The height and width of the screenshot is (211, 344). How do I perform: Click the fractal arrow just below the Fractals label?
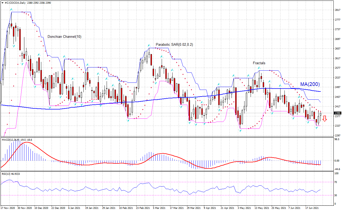click(x=259, y=68)
